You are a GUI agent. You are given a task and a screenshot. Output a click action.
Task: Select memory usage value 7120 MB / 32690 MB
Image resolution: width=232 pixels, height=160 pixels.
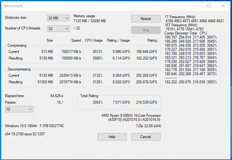(90, 21)
